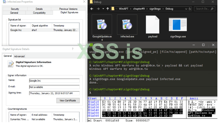Click the signer Name field
219x124 pixels.
54,81
